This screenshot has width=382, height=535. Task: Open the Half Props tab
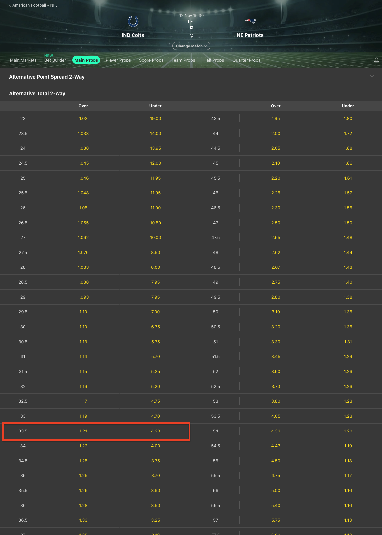pos(213,60)
